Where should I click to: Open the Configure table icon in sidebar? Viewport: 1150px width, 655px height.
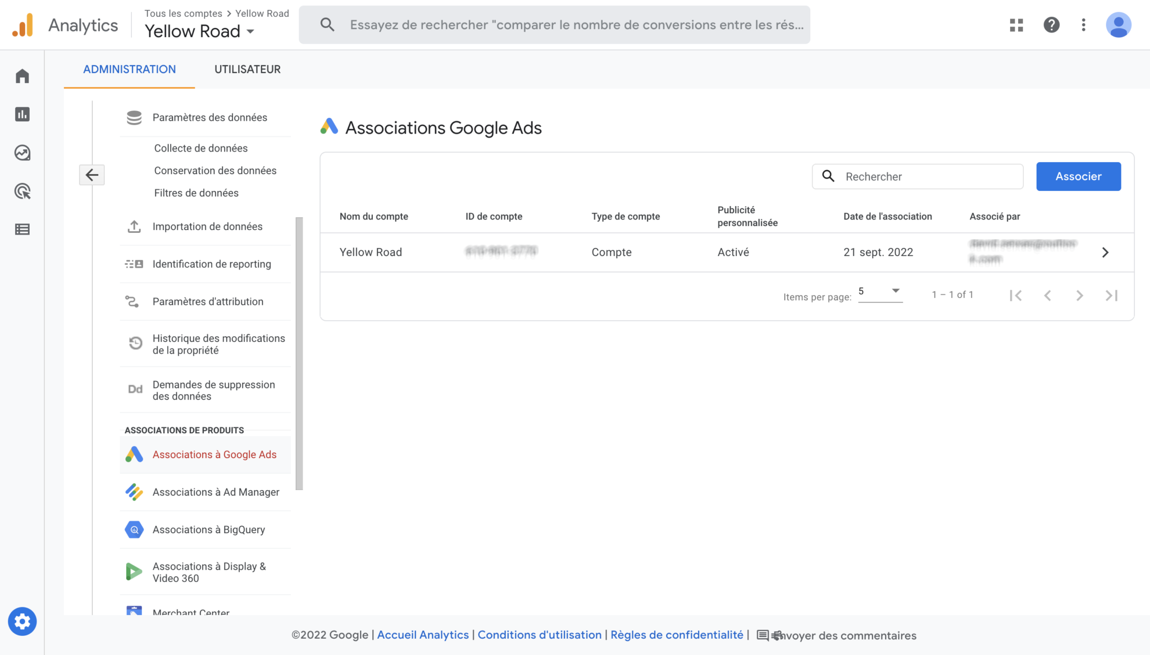click(x=22, y=229)
